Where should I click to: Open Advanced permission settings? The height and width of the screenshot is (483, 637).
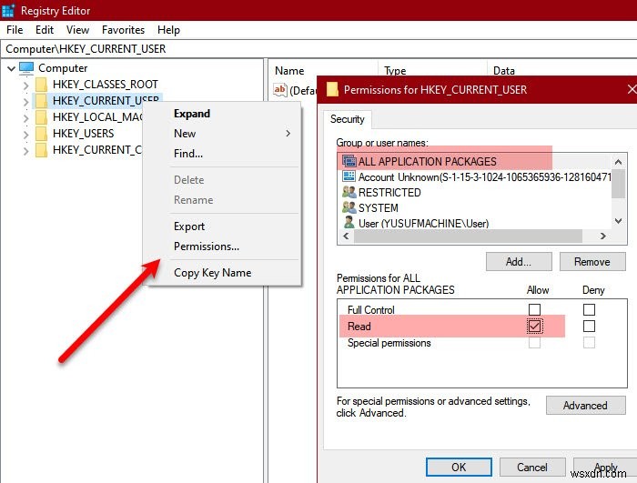click(x=585, y=406)
